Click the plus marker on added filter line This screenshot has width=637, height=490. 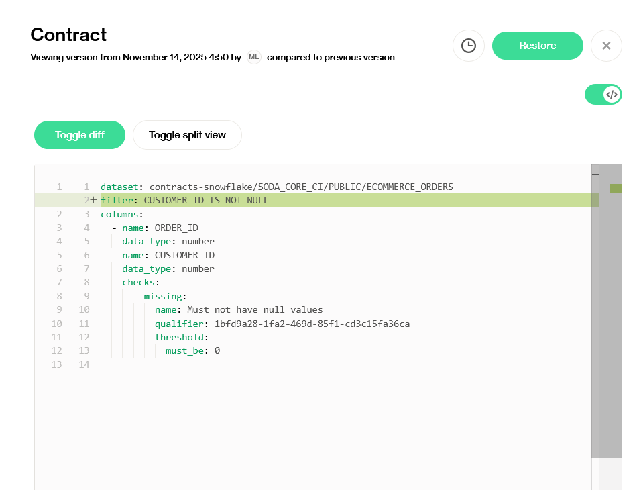tap(94, 200)
